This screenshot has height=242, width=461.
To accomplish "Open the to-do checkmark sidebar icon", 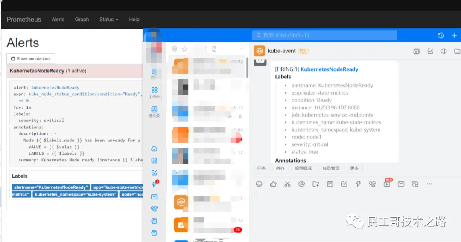I will tap(154, 173).
